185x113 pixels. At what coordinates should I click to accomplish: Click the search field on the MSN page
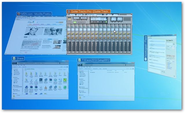pyautogui.click(x=48, y=22)
